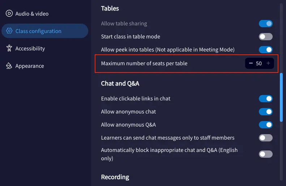Open Appearance settings in sidebar
The height and width of the screenshot is (186, 286).
pyautogui.click(x=30, y=66)
